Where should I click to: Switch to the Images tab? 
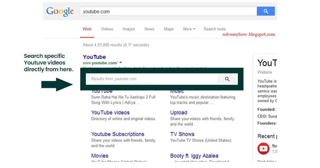[x=128, y=29]
